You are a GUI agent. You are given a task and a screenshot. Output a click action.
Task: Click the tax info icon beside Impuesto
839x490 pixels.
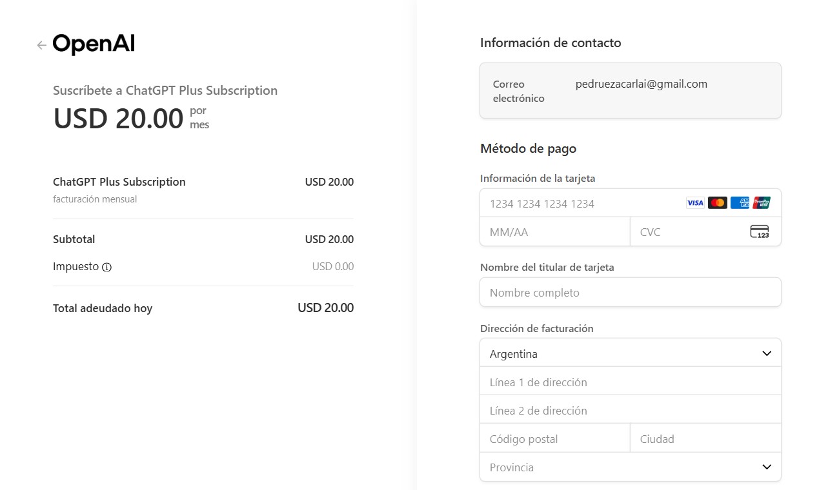(x=107, y=267)
